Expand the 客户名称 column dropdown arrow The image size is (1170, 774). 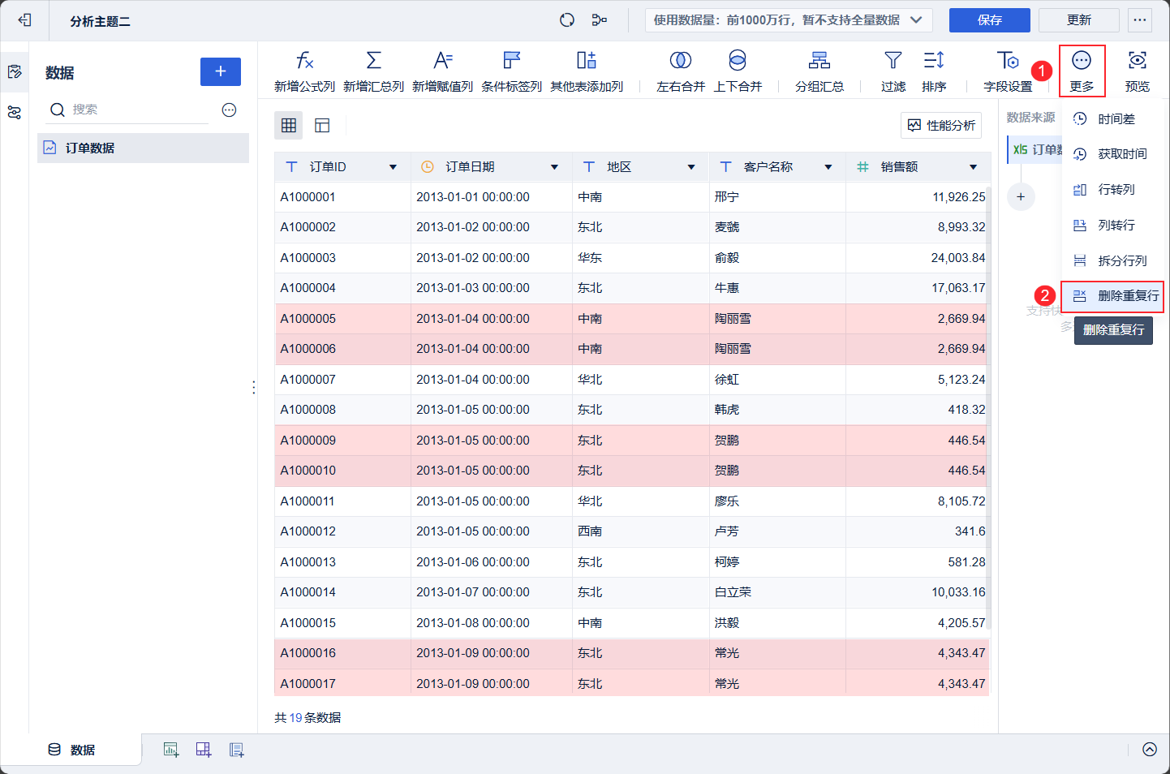tap(828, 167)
